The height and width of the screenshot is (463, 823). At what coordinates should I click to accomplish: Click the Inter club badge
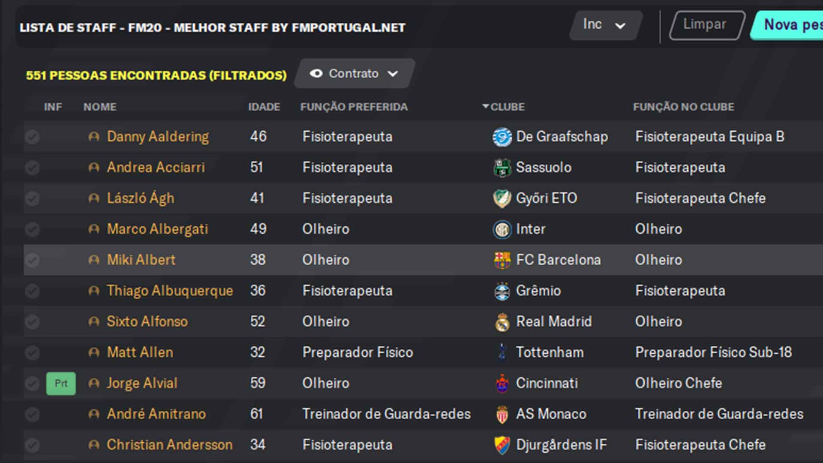(x=502, y=229)
